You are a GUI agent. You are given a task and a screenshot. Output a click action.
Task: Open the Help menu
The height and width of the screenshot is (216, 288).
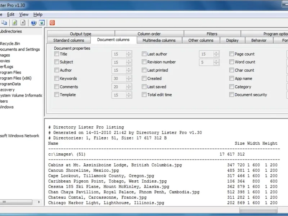[x=38, y=14]
